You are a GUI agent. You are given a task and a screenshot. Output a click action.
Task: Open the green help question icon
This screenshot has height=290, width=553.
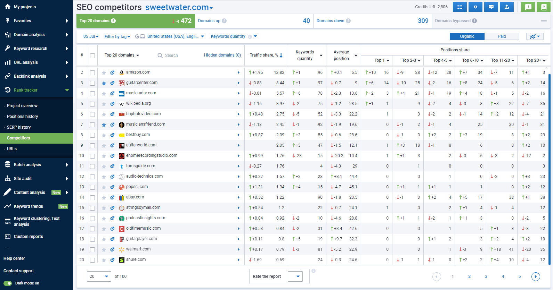(544, 7)
